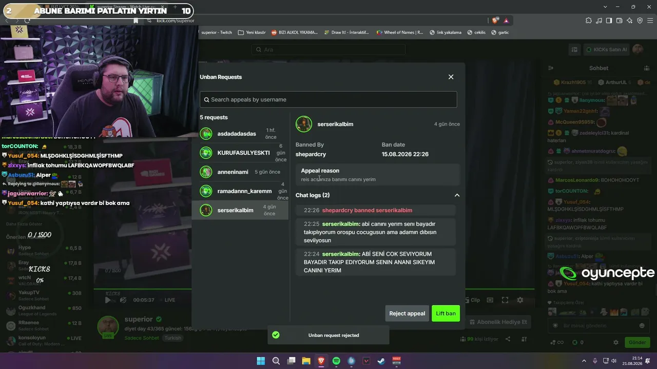Open the Leo AI sparkle icon
This screenshot has width=657, height=369.
point(630,20)
